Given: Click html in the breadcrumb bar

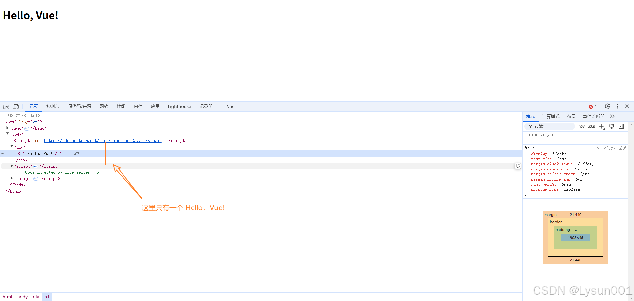Looking at the screenshot, I should [x=7, y=297].
